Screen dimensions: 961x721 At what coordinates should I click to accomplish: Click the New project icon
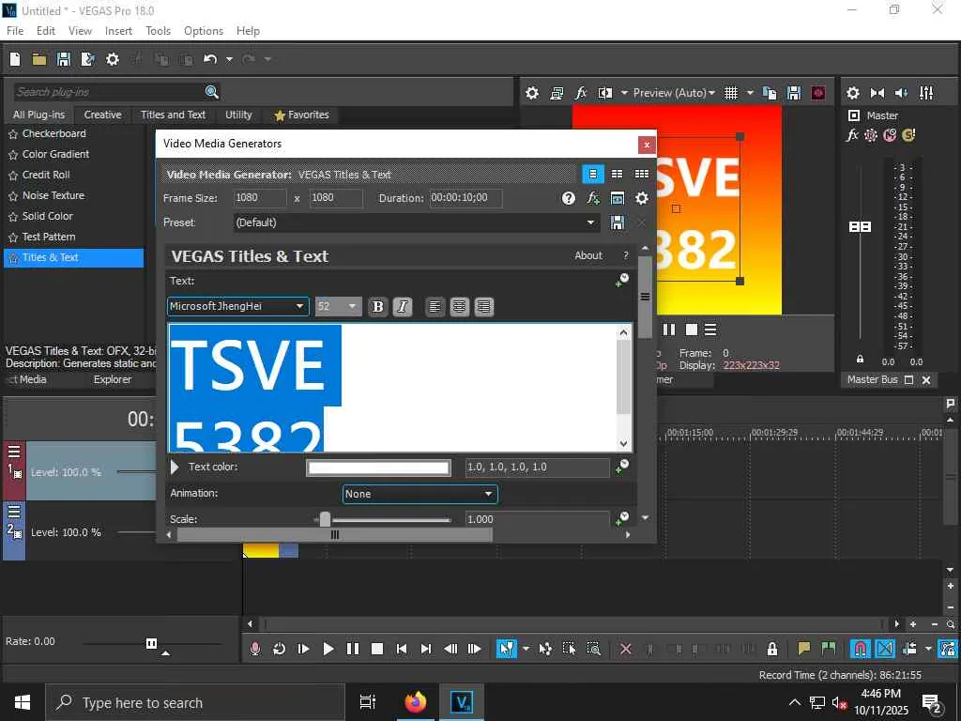(15, 59)
